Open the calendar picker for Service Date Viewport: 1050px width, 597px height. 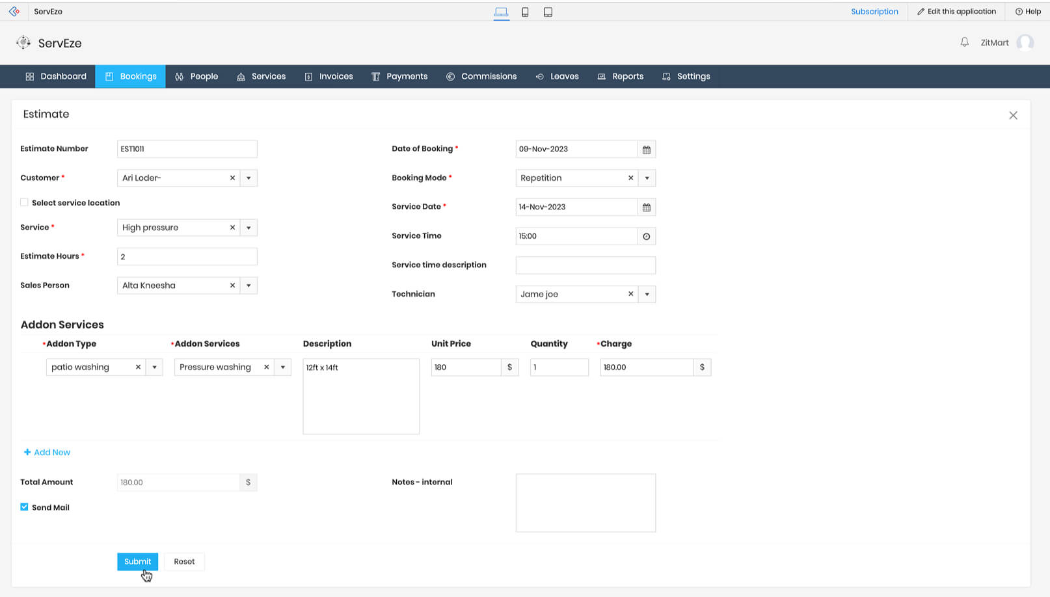click(x=647, y=207)
